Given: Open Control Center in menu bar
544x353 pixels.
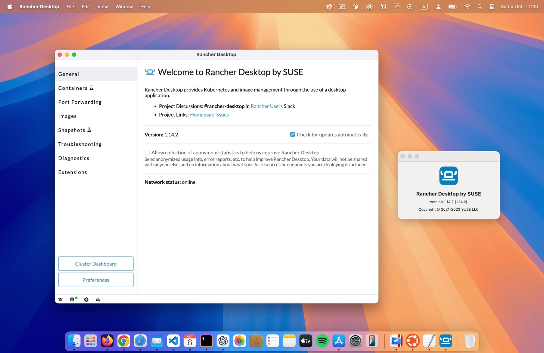Looking at the screenshot, I should click(x=492, y=7).
